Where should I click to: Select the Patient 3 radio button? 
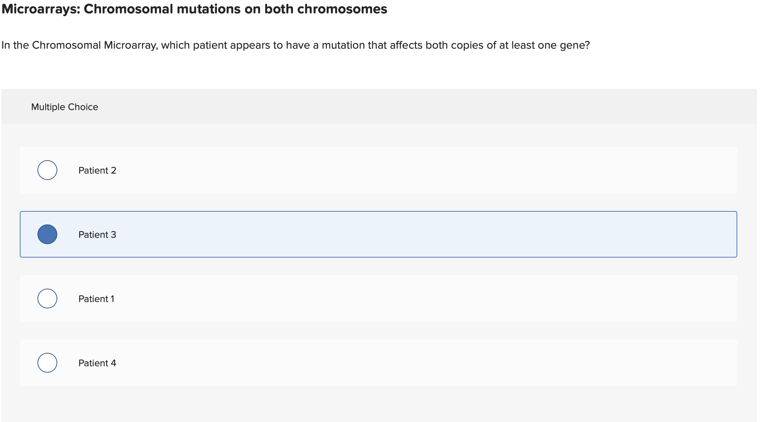point(47,234)
